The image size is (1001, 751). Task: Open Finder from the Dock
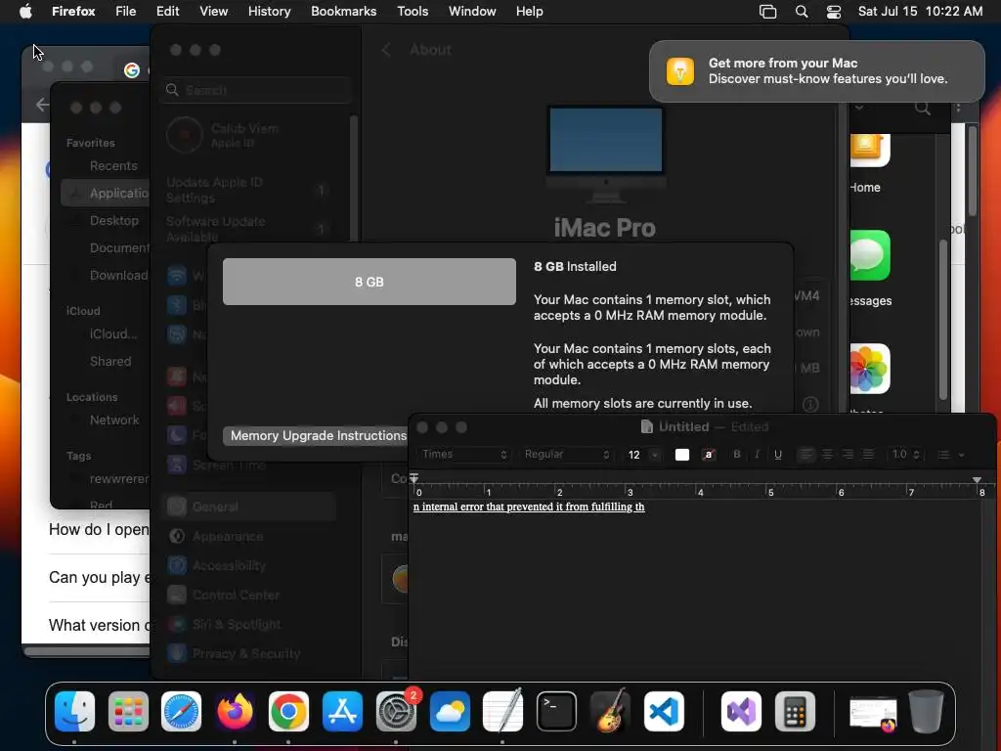coord(74,711)
